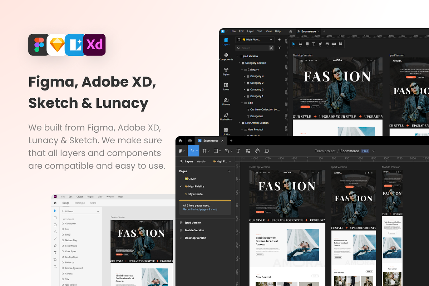Select the Lunacy Text tool
429x286 pixels.
314,44
